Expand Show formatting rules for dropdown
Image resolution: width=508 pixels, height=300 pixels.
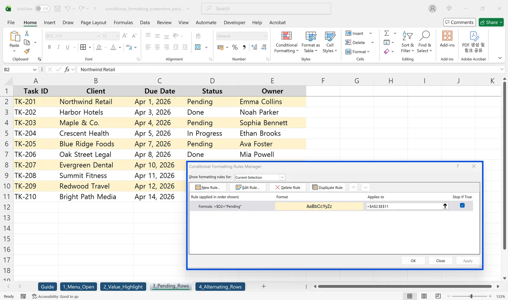point(282,177)
